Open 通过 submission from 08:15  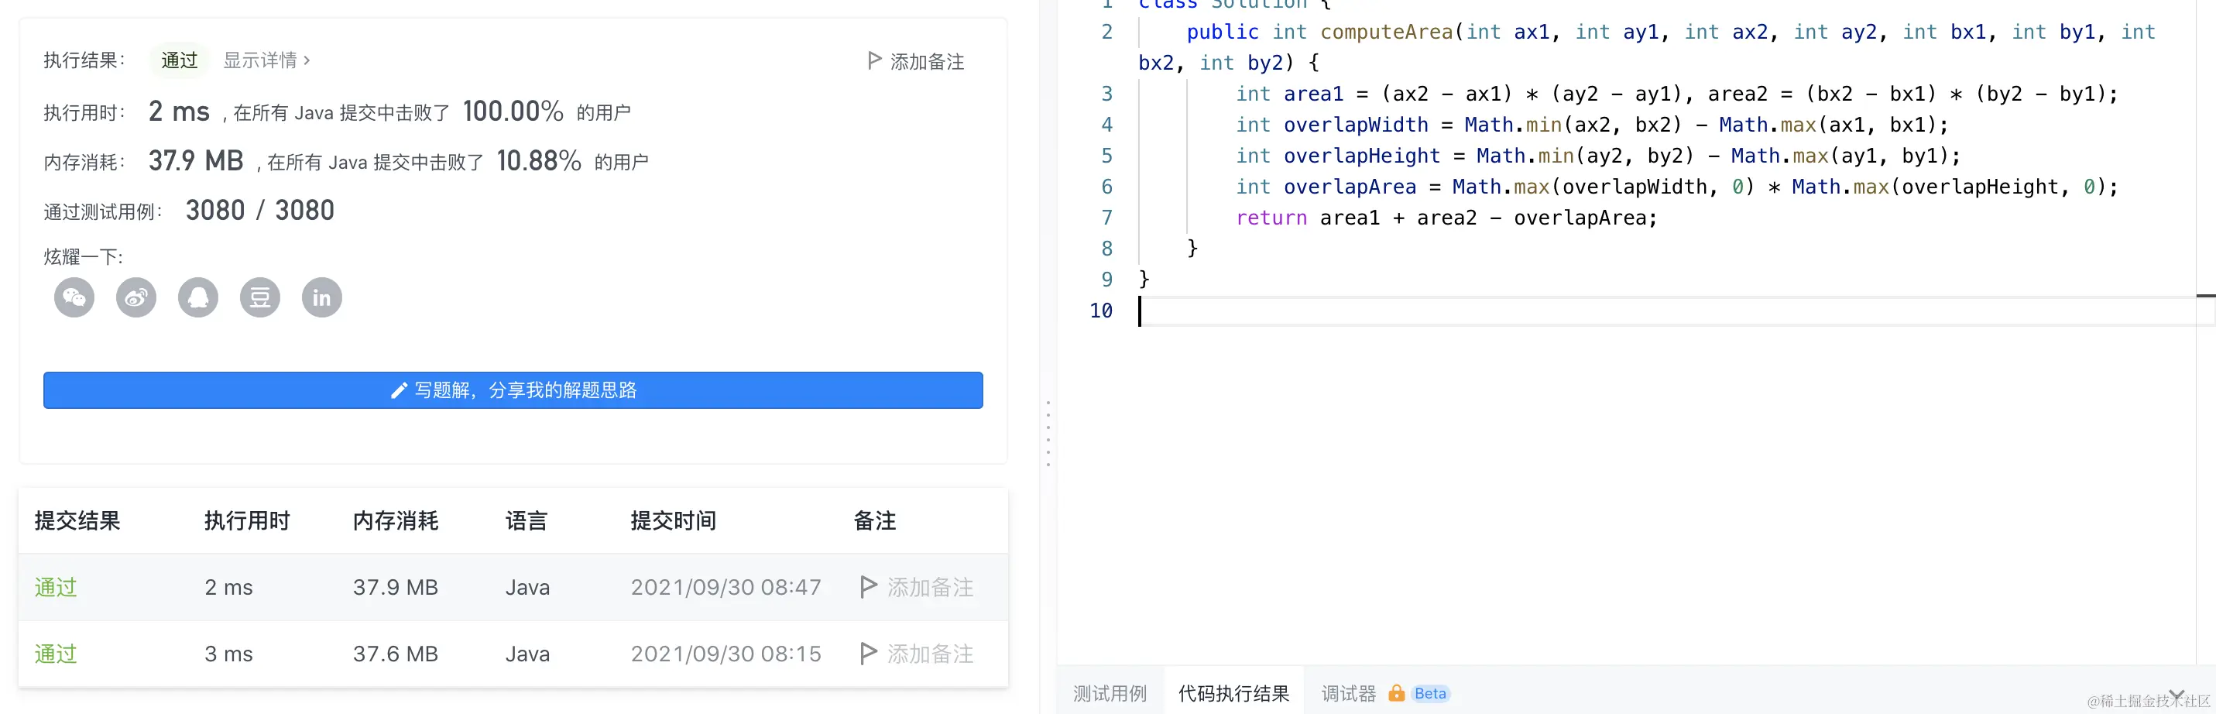tap(56, 654)
